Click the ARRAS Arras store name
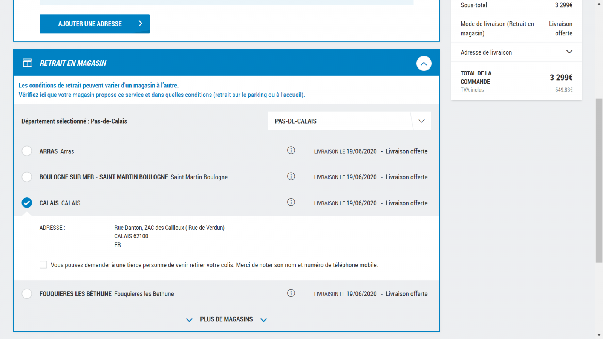Image resolution: width=603 pixels, height=339 pixels. point(57,151)
